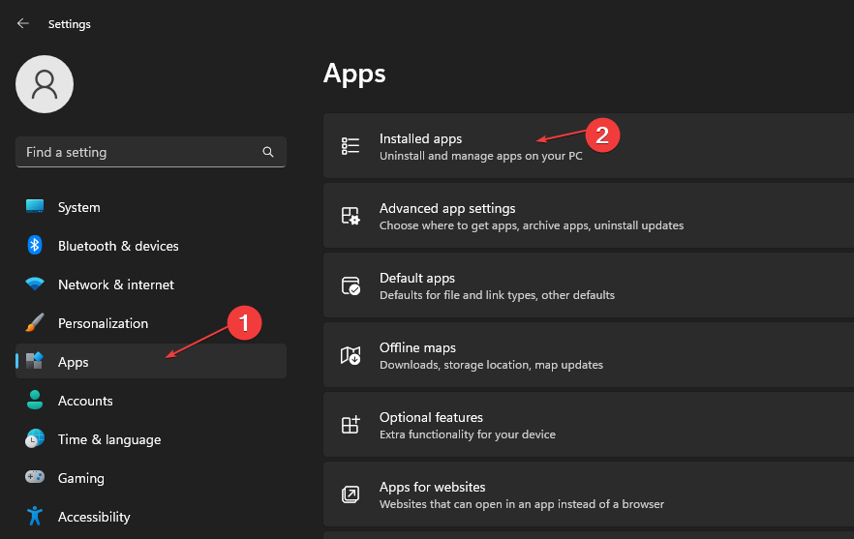The height and width of the screenshot is (539, 854).
Task: Click the Bluetooth & devices icon
Action: point(35,246)
